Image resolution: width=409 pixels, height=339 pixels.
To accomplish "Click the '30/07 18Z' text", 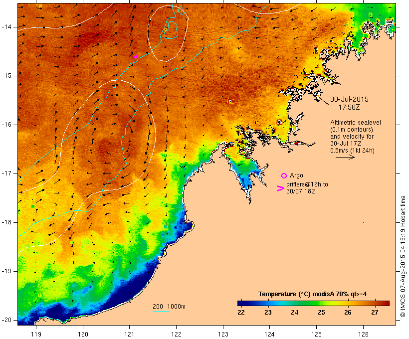I will [301, 191].
